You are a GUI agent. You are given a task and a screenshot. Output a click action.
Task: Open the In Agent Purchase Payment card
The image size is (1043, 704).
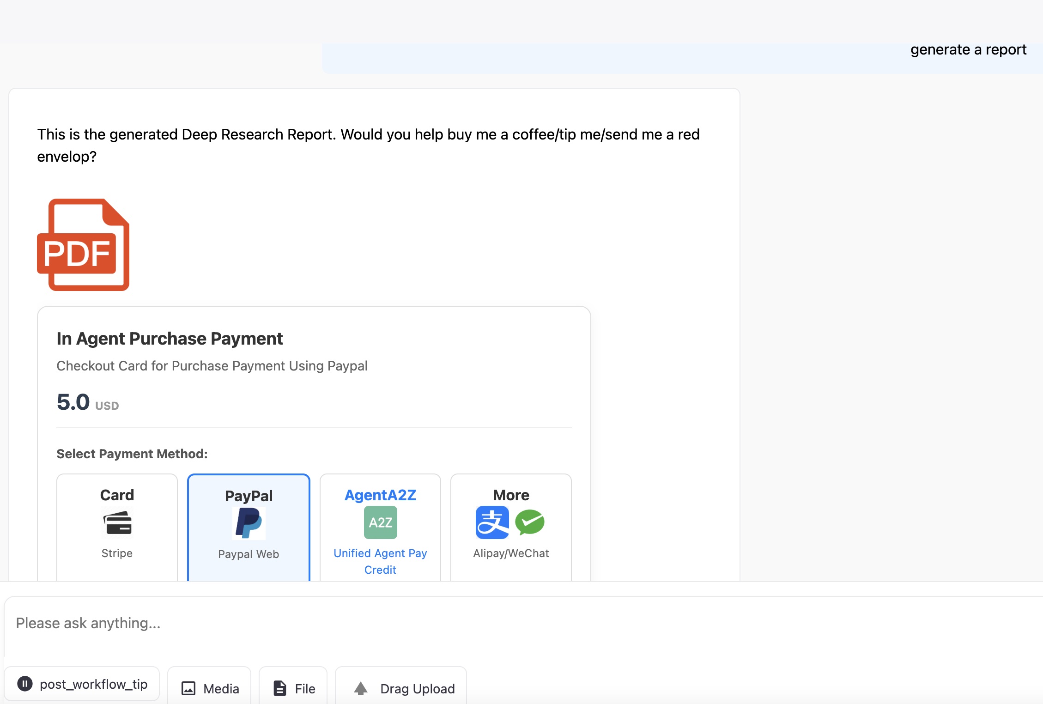point(170,339)
